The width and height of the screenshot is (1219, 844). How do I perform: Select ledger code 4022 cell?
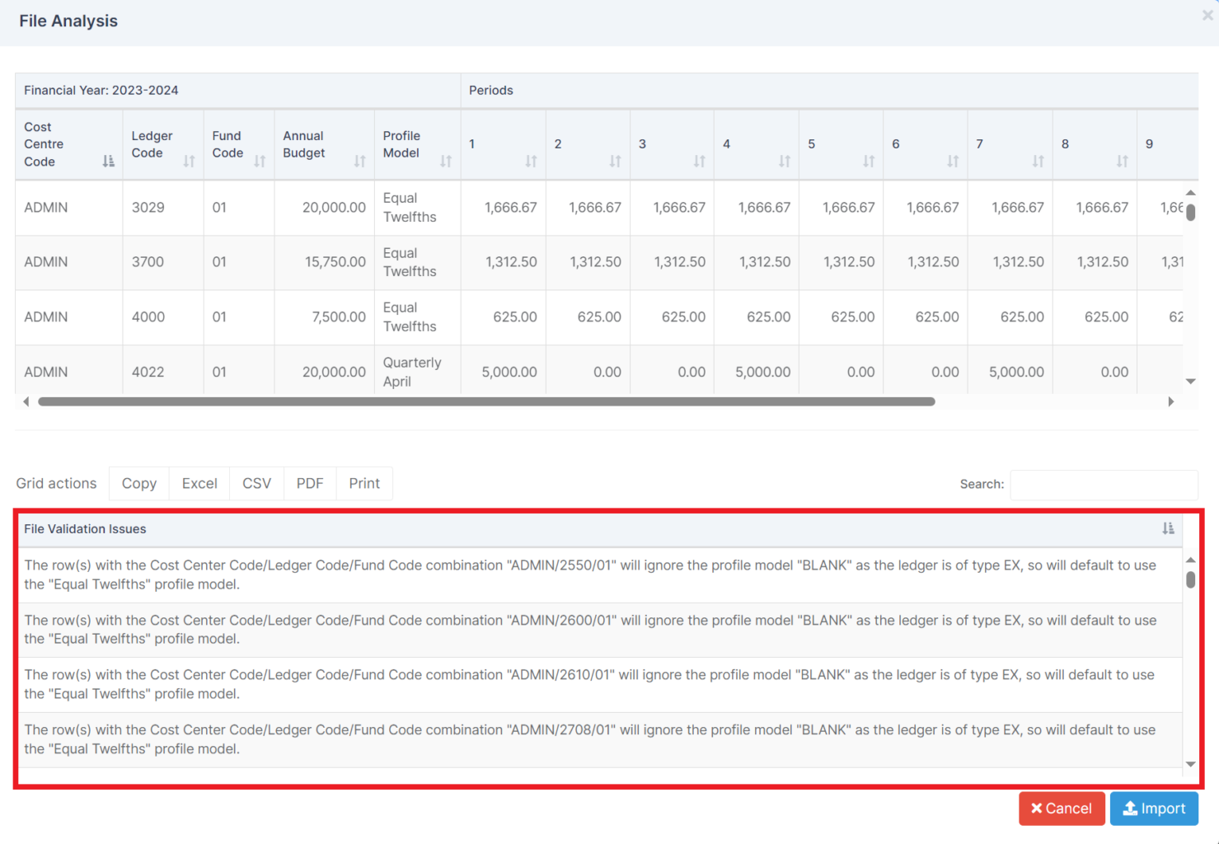click(163, 372)
